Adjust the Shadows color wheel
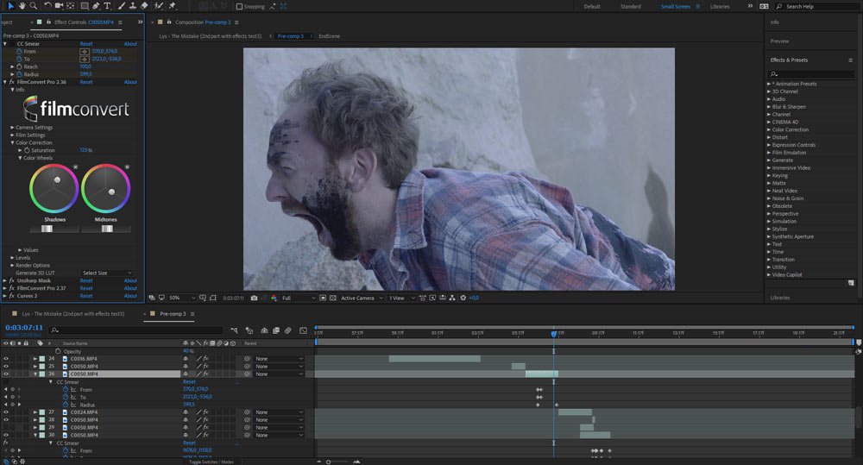863x465 pixels. pos(54,189)
